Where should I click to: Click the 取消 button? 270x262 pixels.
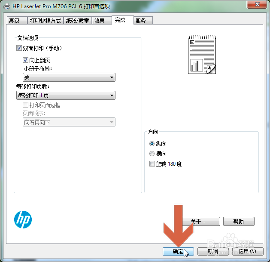(213, 252)
